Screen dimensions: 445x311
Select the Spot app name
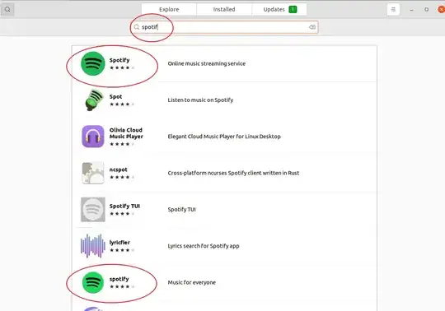(x=116, y=96)
